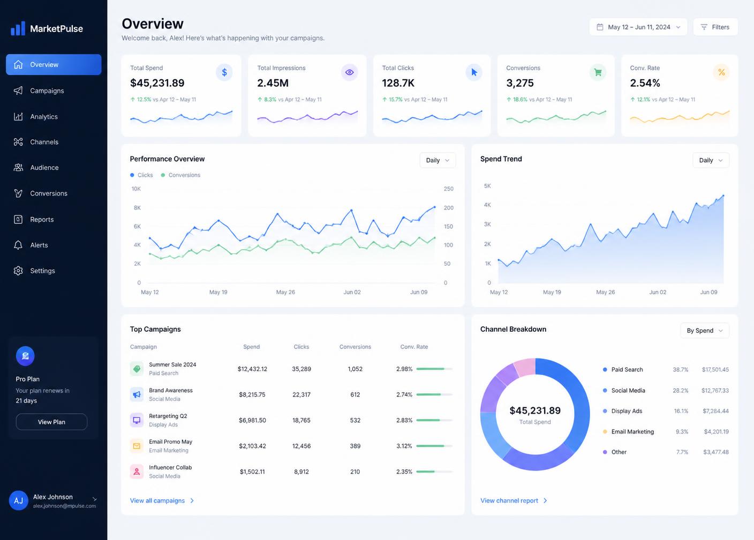The width and height of the screenshot is (754, 540).
Task: Click the AJ user avatar
Action: click(18, 501)
